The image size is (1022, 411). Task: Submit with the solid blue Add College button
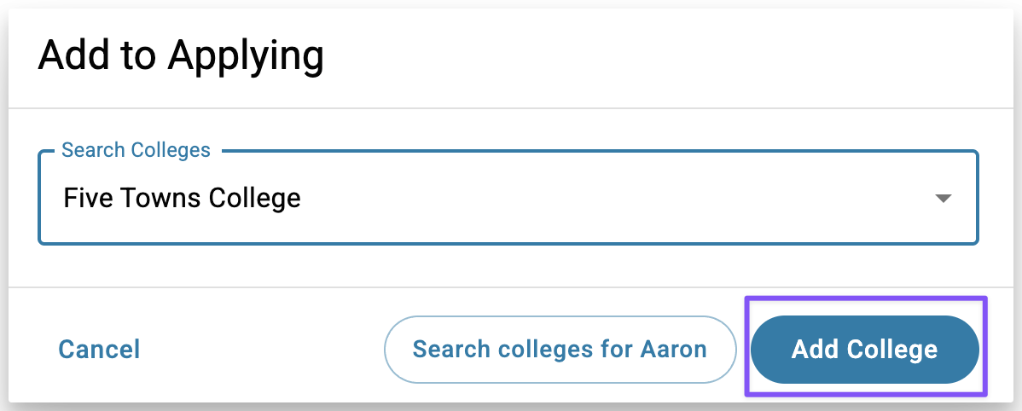click(x=864, y=349)
